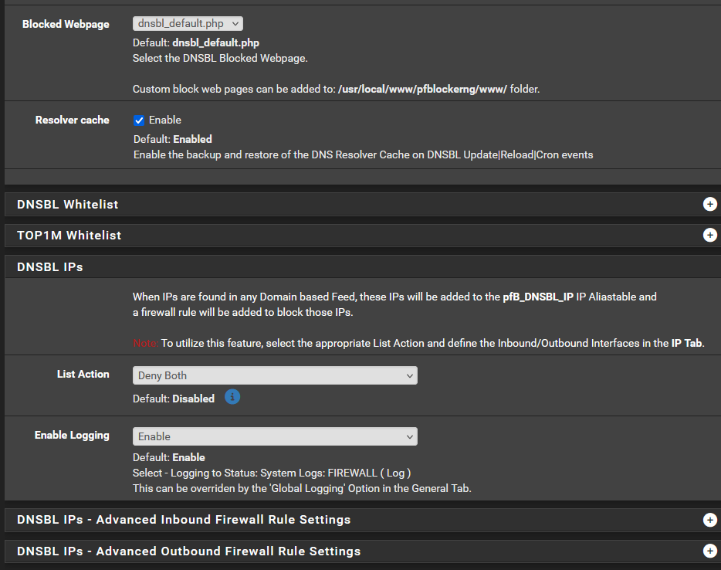Click the 'Enable' label beside Resolver cache checkbox
The width and height of the screenshot is (721, 570).
[x=165, y=120]
